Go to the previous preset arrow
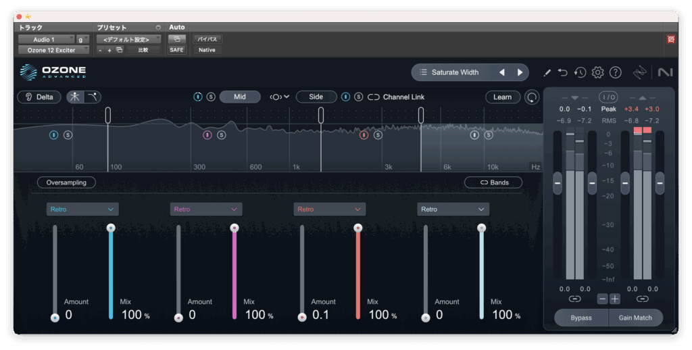The image size is (692, 350). pos(501,72)
